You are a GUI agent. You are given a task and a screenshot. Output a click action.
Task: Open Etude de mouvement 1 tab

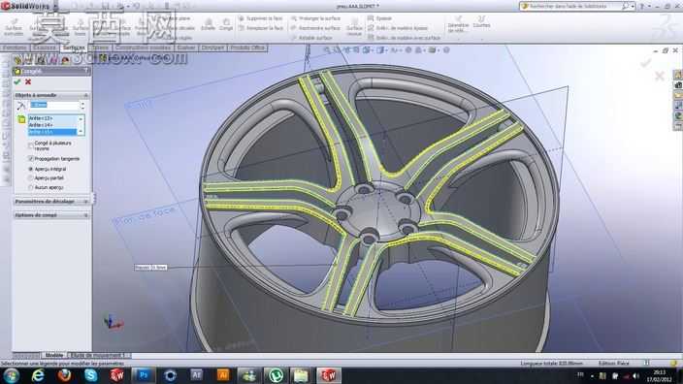[x=98, y=355]
